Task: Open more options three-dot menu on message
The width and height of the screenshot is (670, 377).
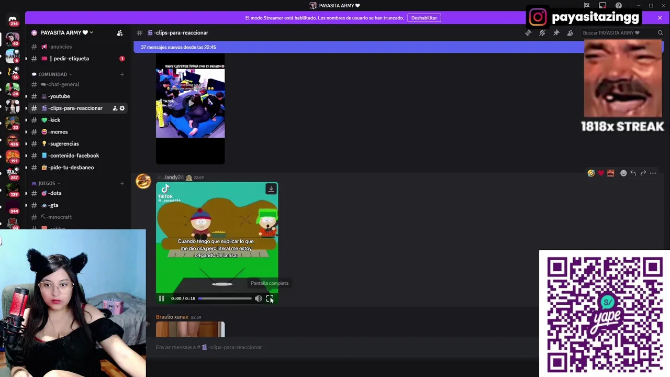Action: click(653, 173)
